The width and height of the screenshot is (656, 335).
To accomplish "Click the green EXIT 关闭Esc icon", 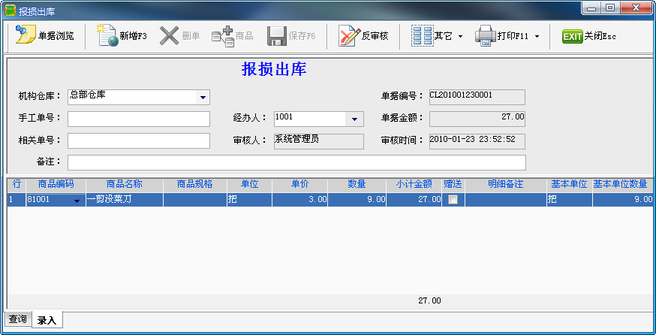I will [573, 36].
